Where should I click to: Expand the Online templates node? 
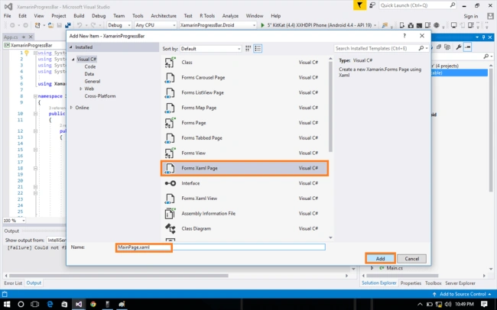[x=71, y=108]
